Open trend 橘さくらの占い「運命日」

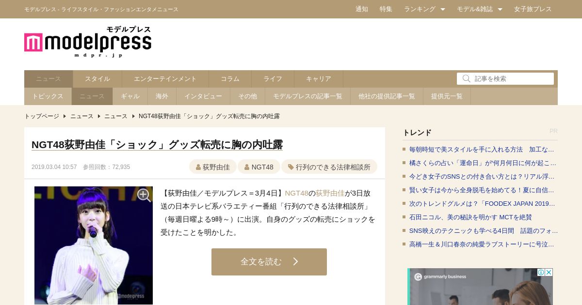click(x=483, y=163)
